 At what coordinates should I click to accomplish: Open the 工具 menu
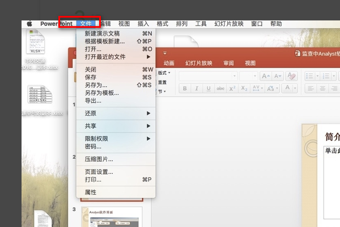pyautogui.click(x=201, y=23)
